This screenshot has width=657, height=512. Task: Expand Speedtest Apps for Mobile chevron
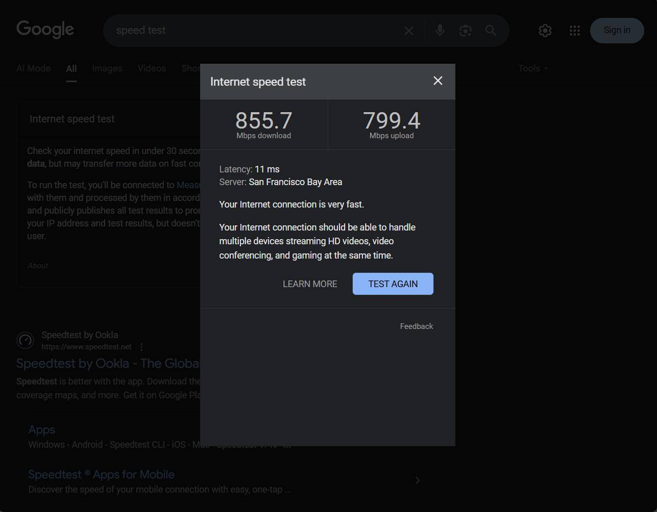[x=417, y=480]
